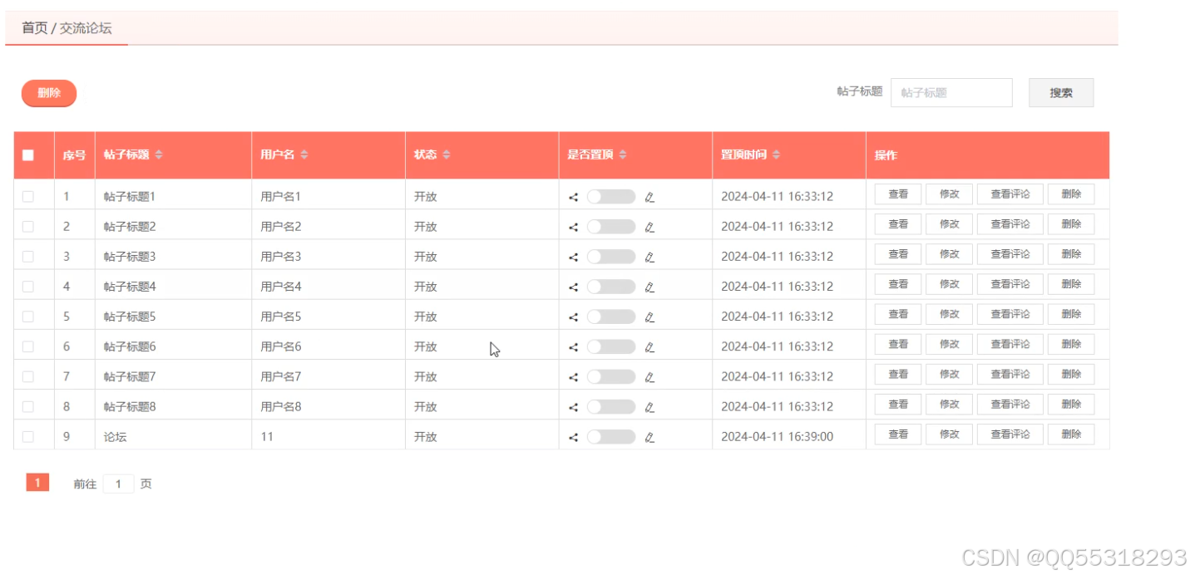This screenshot has width=1190, height=579.
Task: Click the pencil icon in the 帖子标题6 row
Action: [649, 346]
